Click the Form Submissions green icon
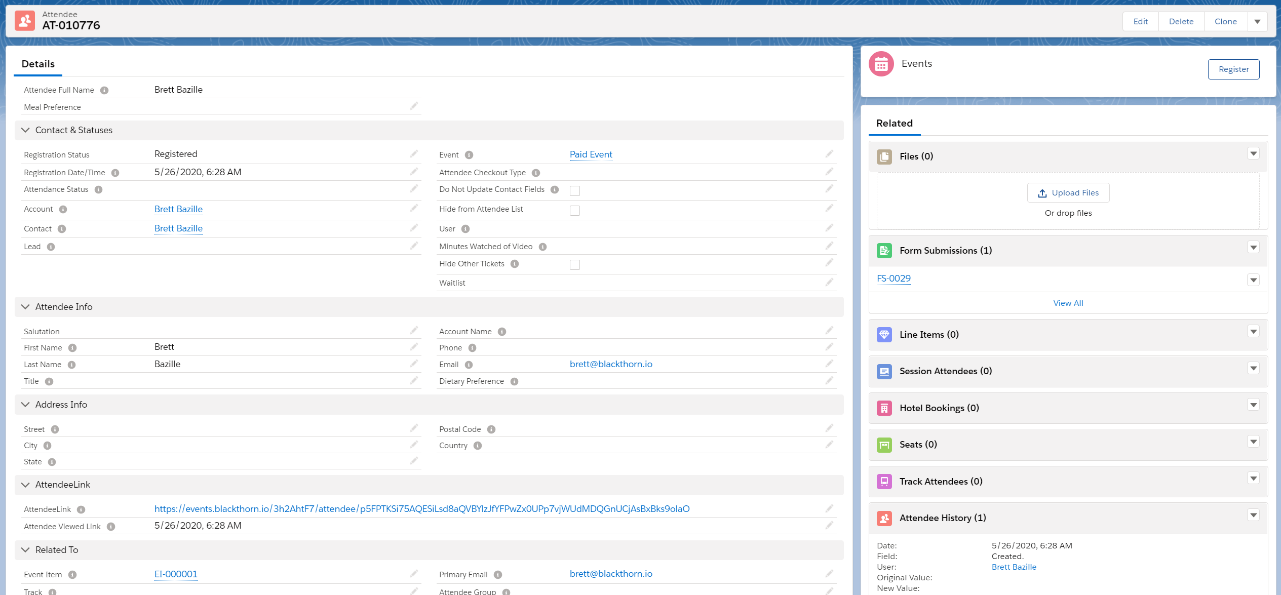This screenshot has width=1281, height=595. pos(884,251)
